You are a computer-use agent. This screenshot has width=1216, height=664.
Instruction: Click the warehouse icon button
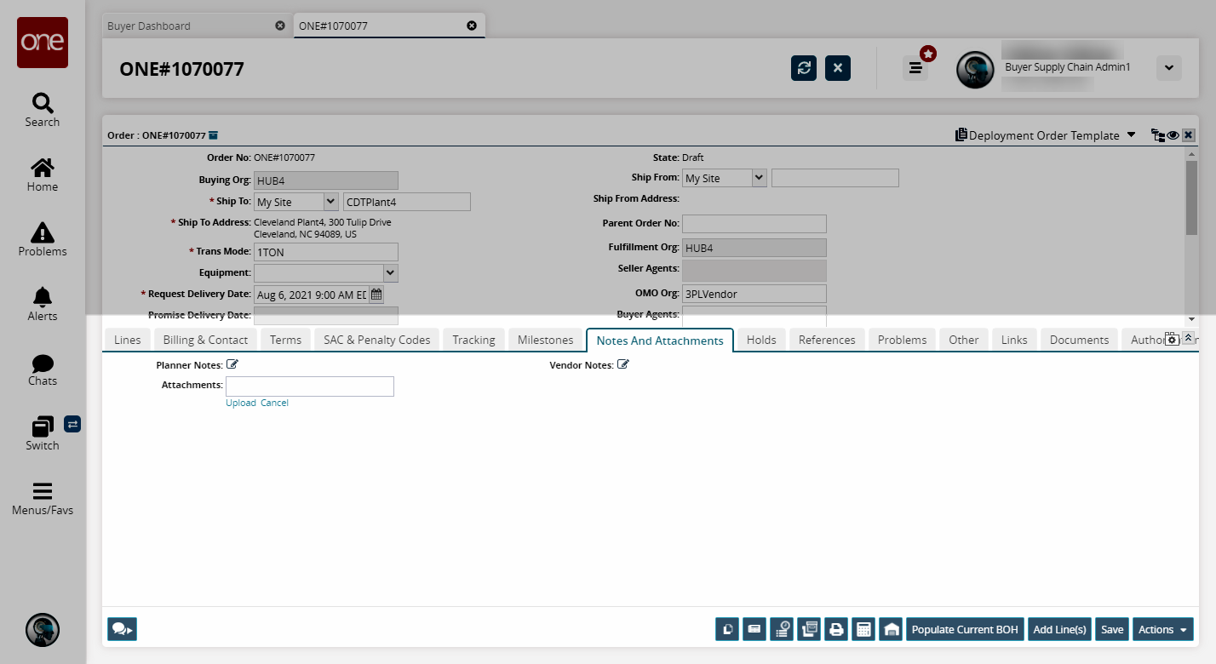click(x=891, y=629)
